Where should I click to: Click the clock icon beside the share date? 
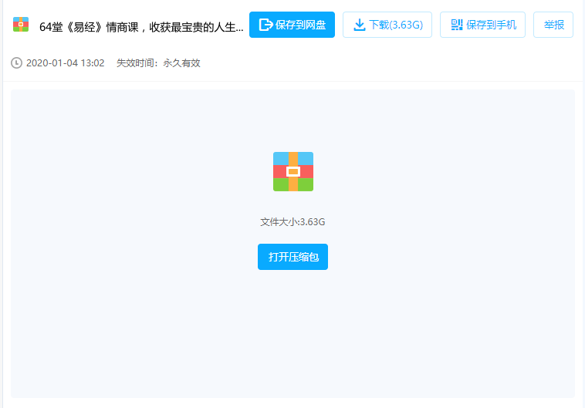(16, 63)
